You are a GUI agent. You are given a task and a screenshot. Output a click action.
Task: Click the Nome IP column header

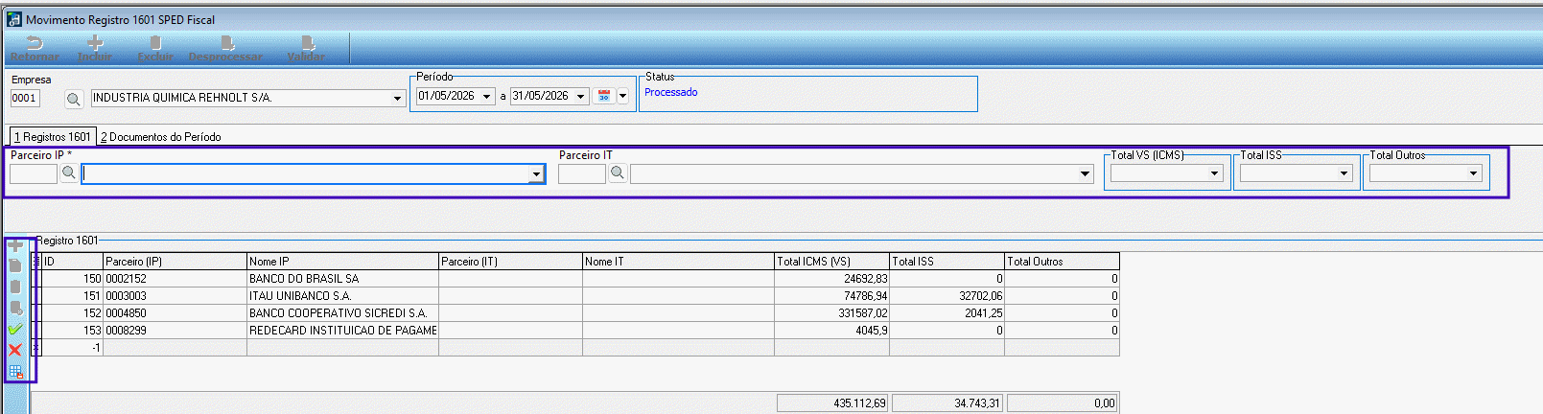[342, 261]
